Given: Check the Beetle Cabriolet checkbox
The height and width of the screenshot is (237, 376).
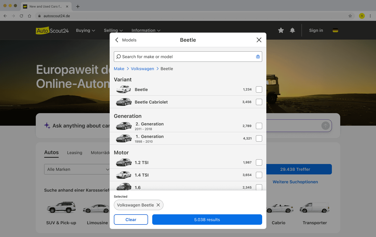Looking at the screenshot, I should (x=259, y=102).
